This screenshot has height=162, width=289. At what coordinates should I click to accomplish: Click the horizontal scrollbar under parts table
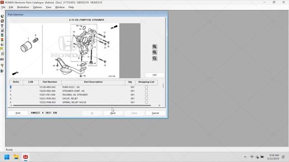(x=82, y=105)
